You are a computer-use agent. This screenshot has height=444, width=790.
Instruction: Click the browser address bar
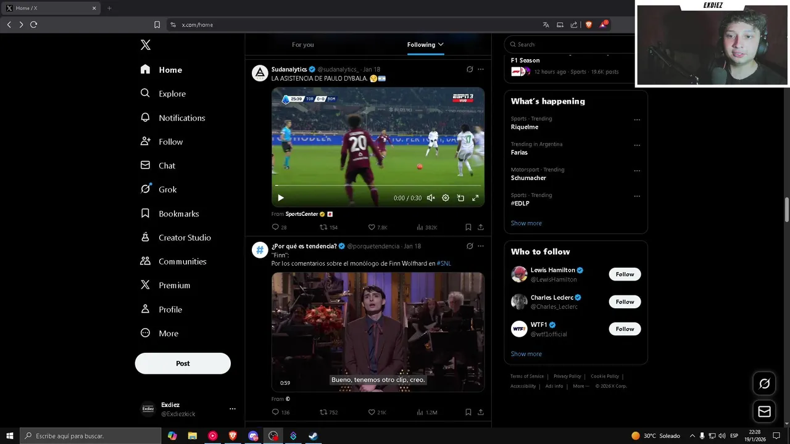click(x=358, y=25)
